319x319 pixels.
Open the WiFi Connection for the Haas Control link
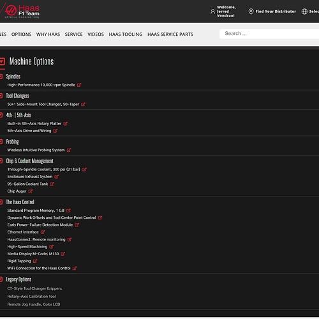tap(39, 269)
